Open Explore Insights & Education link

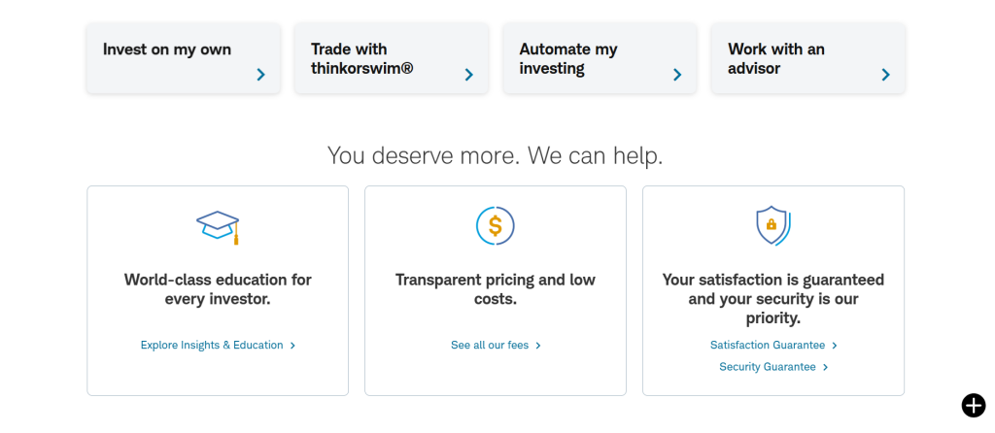pyautogui.click(x=212, y=345)
